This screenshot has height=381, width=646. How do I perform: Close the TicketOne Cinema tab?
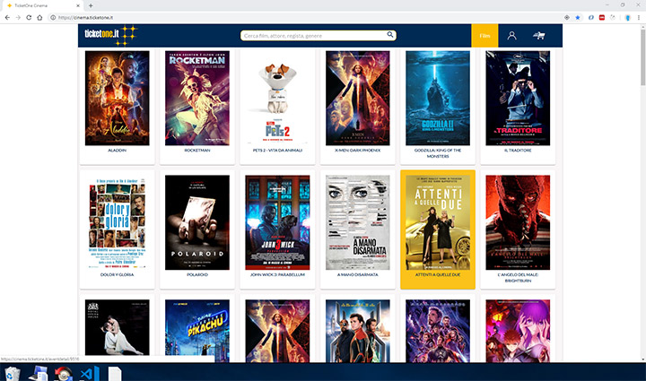pyautogui.click(x=78, y=5)
